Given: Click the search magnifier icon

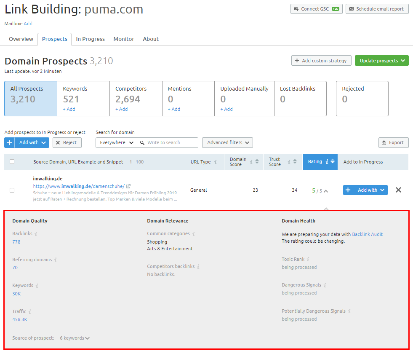Looking at the screenshot, I should (x=142, y=143).
